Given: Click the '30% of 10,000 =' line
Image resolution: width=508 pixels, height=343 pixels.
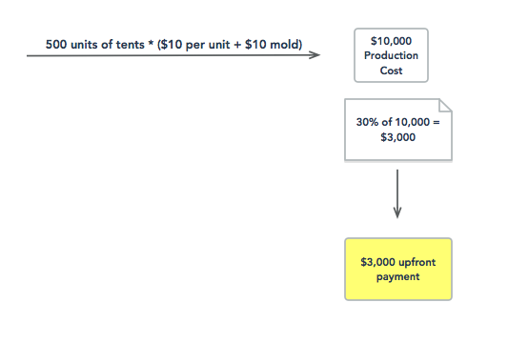Looking at the screenshot, I should [398, 122].
